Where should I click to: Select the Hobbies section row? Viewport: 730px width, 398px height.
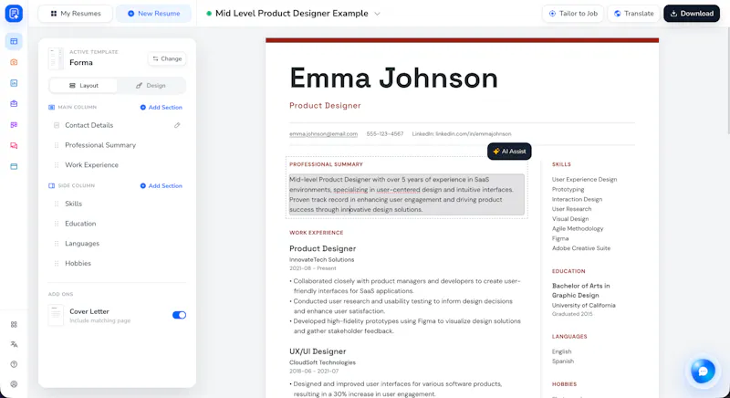(x=117, y=264)
